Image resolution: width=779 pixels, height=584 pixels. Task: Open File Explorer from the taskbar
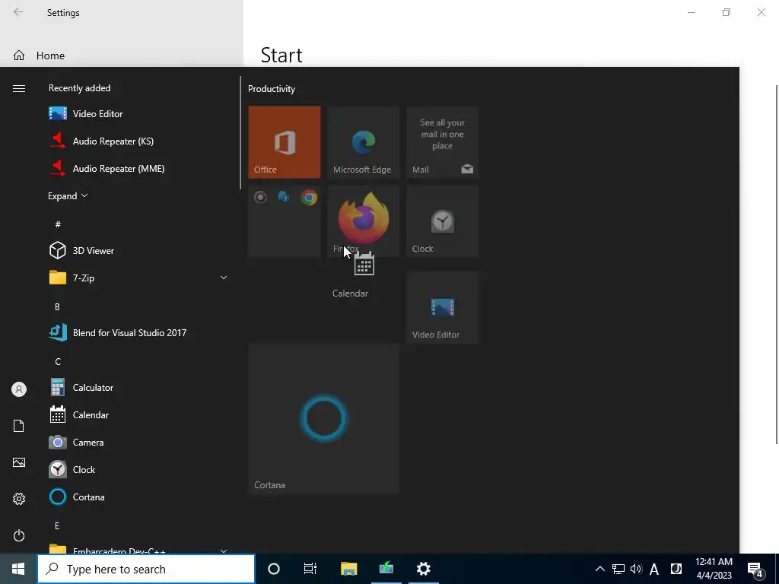pos(348,569)
